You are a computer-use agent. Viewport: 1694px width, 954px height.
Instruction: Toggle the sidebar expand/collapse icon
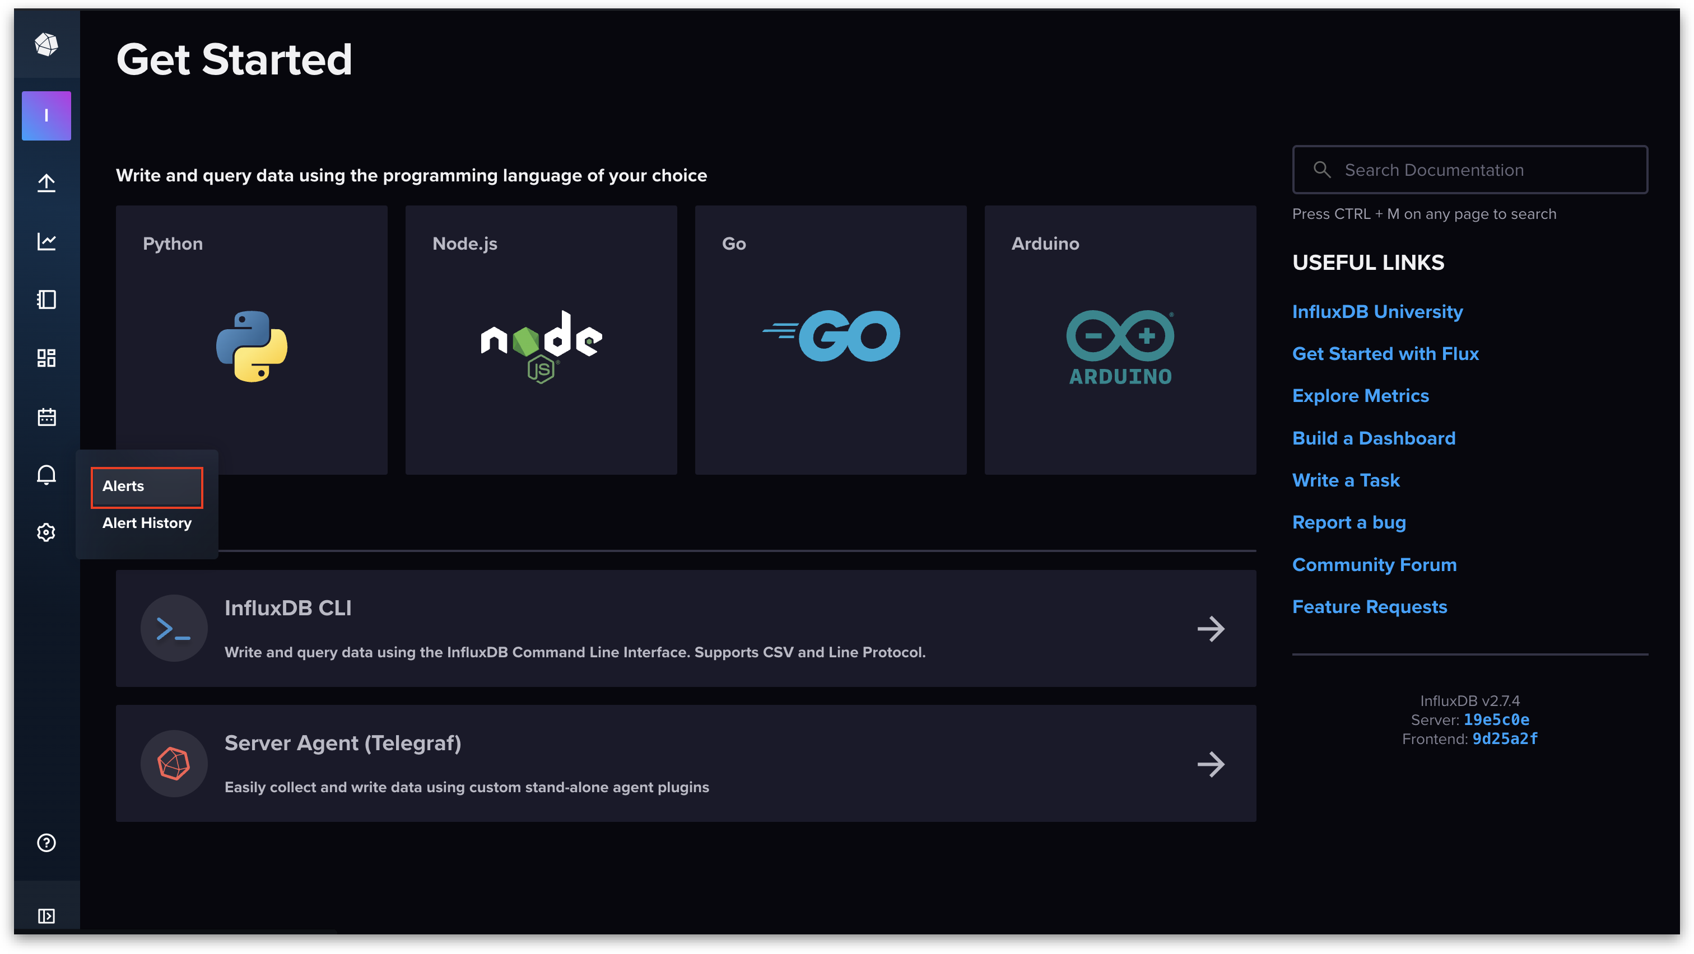coord(46,916)
